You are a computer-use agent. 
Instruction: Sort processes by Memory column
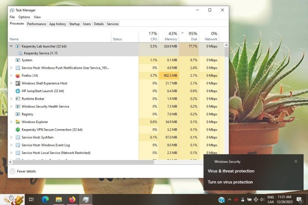pyautogui.click(x=169, y=36)
